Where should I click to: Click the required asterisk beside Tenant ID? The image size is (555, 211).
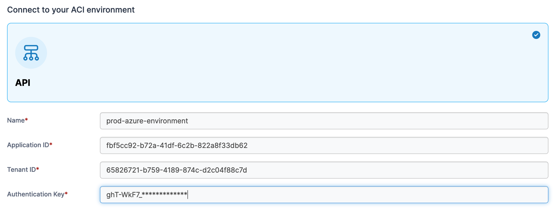[37, 169]
